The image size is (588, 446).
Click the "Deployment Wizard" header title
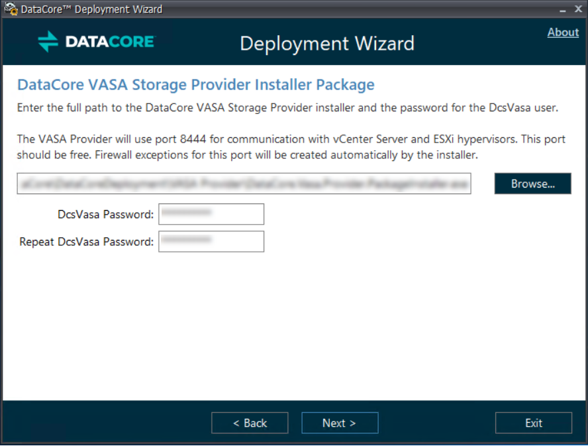pos(327,44)
